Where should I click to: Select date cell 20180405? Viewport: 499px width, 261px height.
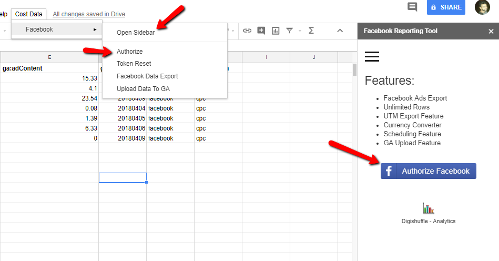123,118
